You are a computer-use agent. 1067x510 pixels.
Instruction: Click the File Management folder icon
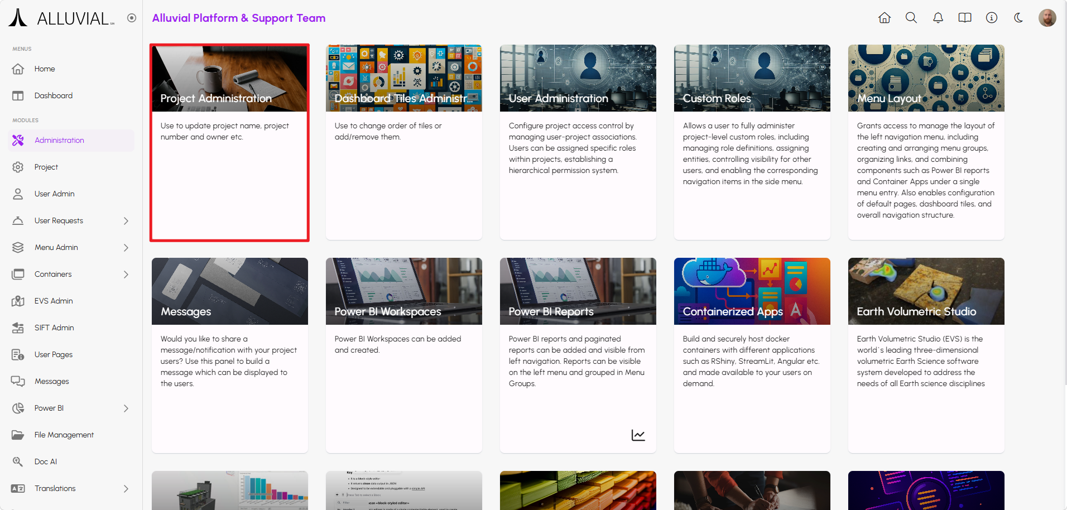pyautogui.click(x=18, y=435)
